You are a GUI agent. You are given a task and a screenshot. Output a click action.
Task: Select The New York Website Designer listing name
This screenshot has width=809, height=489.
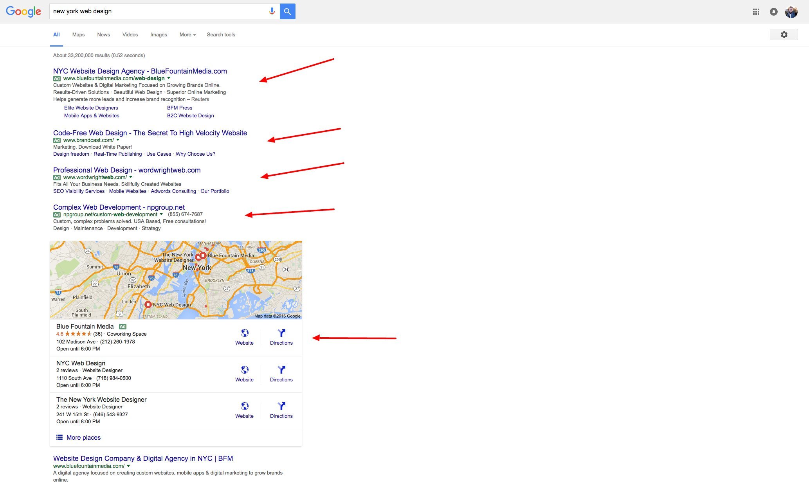101,400
